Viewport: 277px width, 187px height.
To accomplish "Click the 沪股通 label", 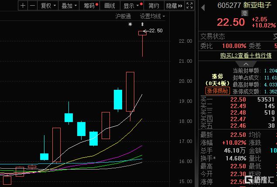I will [x=123, y=17].
